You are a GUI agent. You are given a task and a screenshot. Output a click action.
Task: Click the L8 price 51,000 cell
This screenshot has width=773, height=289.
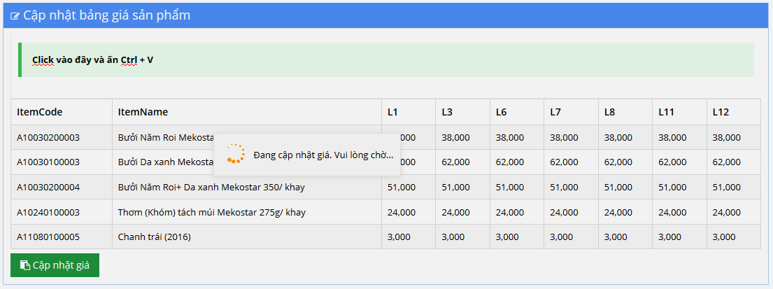(x=618, y=188)
